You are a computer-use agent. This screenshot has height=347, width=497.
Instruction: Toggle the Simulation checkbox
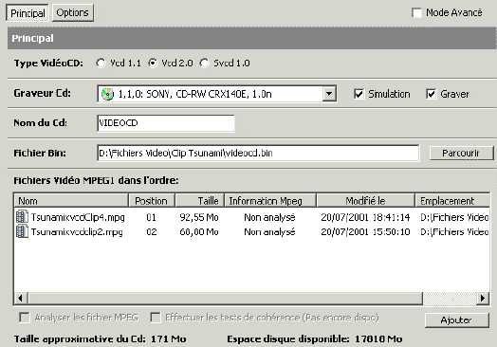coord(359,94)
